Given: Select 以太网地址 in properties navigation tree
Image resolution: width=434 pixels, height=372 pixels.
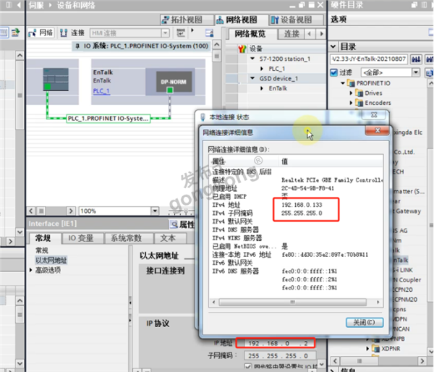Looking at the screenshot, I should click(51, 260).
